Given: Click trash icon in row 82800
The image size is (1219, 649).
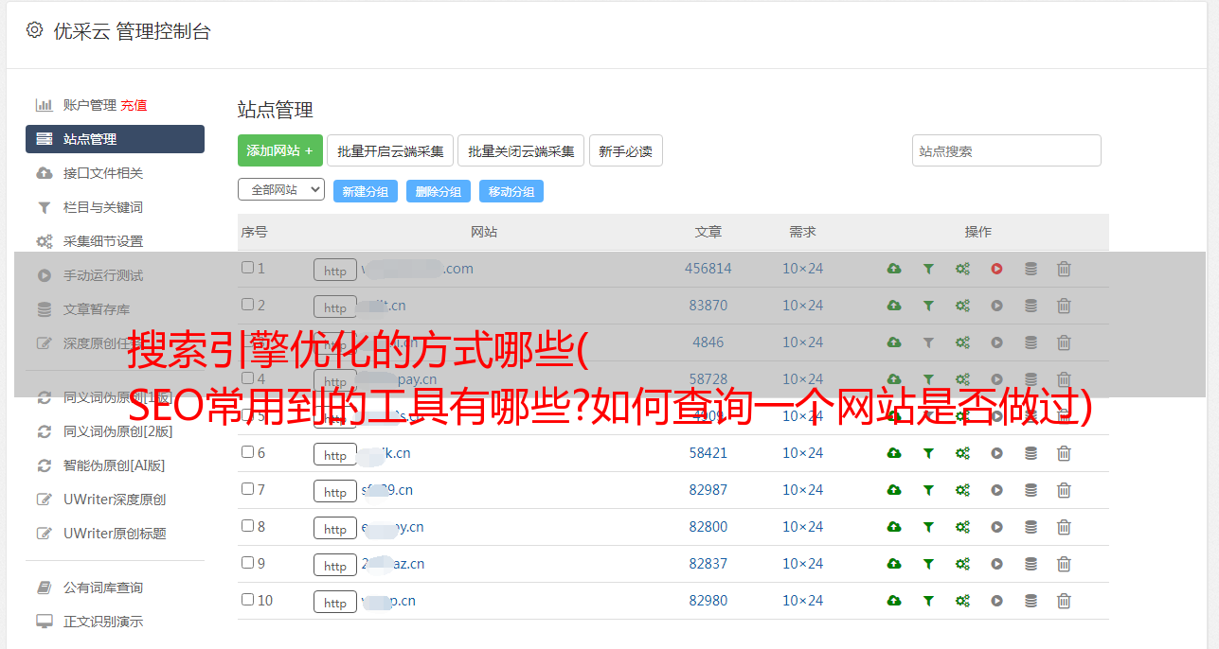Looking at the screenshot, I should click(1064, 527).
